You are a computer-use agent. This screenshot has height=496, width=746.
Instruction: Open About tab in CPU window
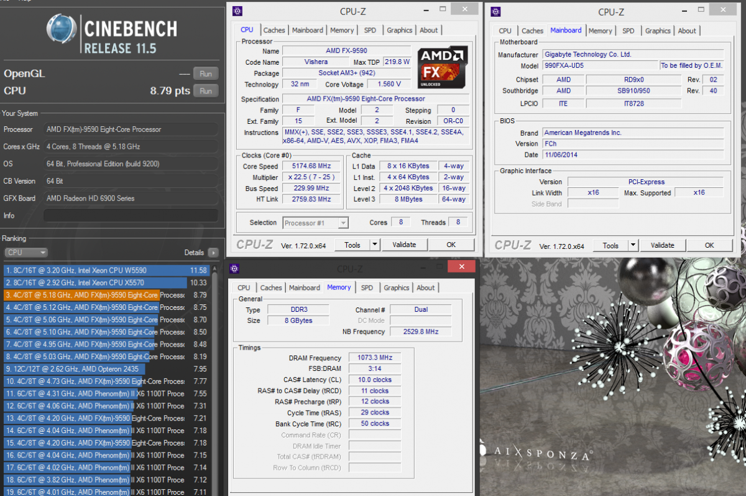(428, 30)
